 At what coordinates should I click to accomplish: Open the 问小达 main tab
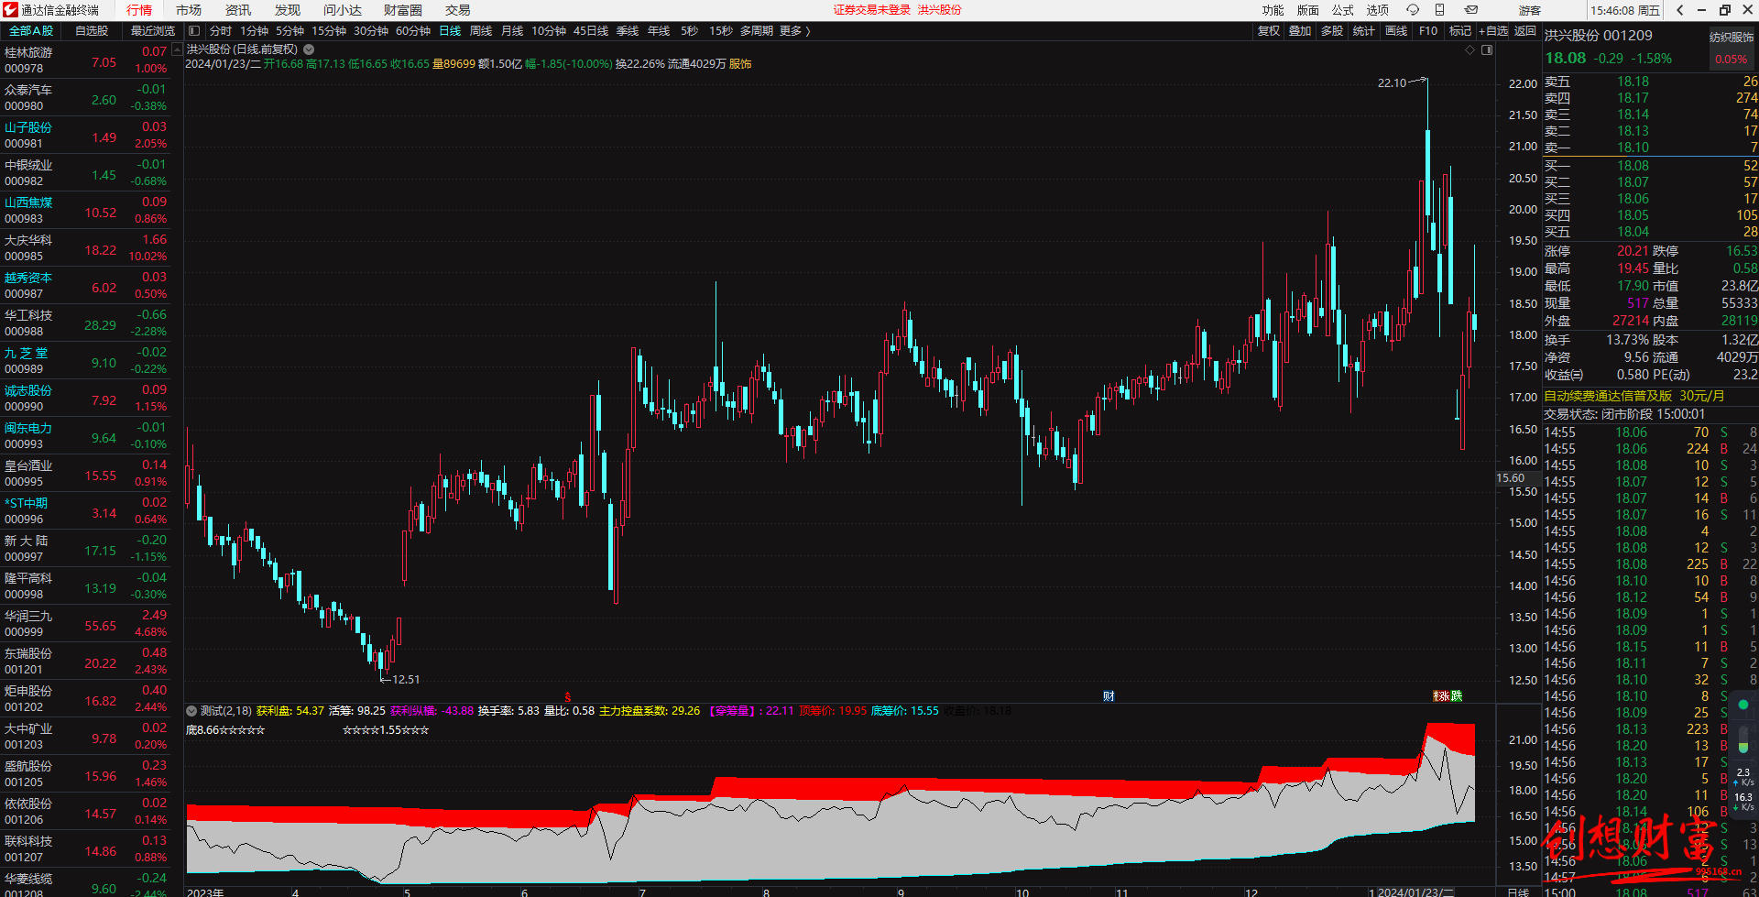coord(343,10)
